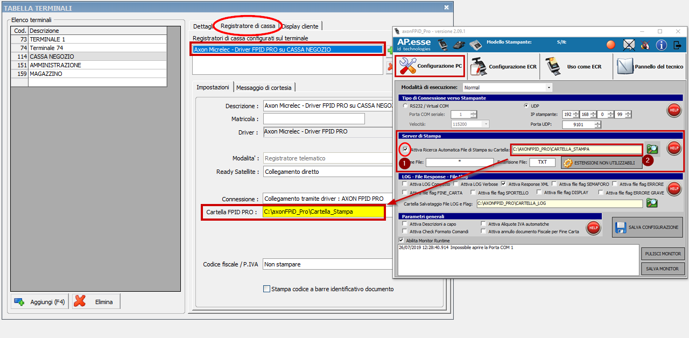Open the Configurazione ECR section

click(x=504, y=67)
